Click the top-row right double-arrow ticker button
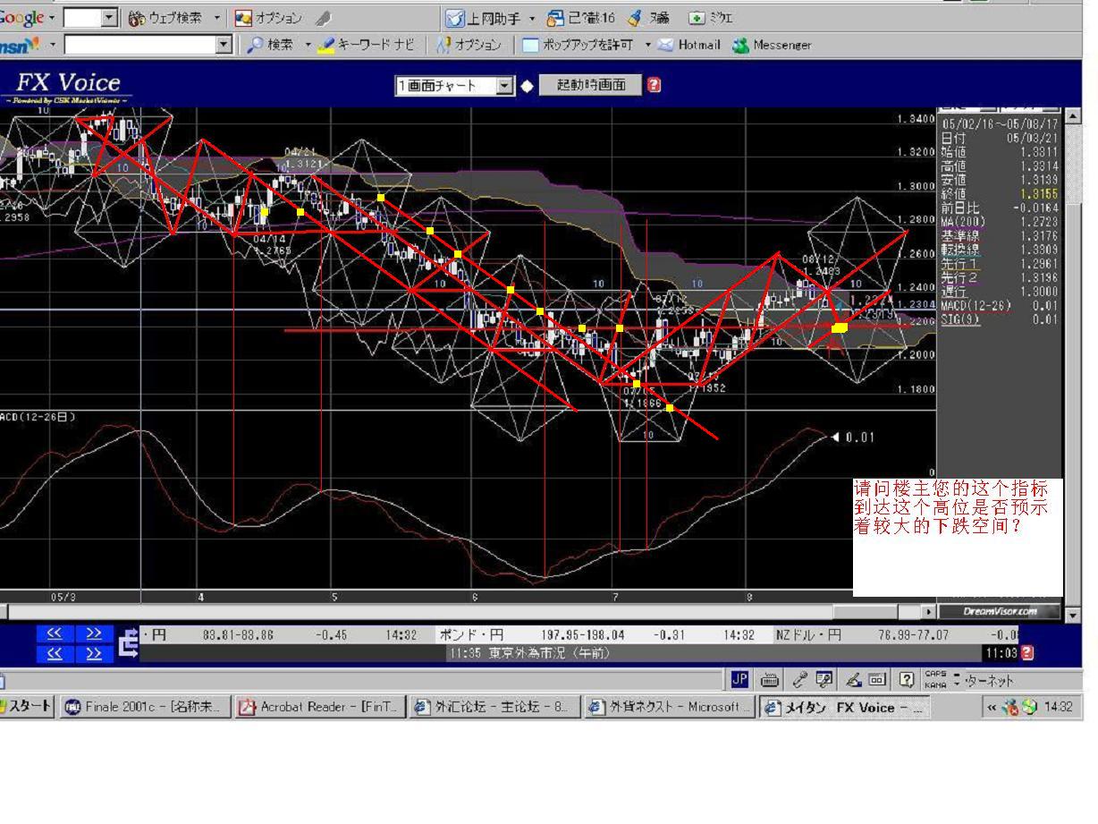1098x824 pixels. tap(94, 633)
